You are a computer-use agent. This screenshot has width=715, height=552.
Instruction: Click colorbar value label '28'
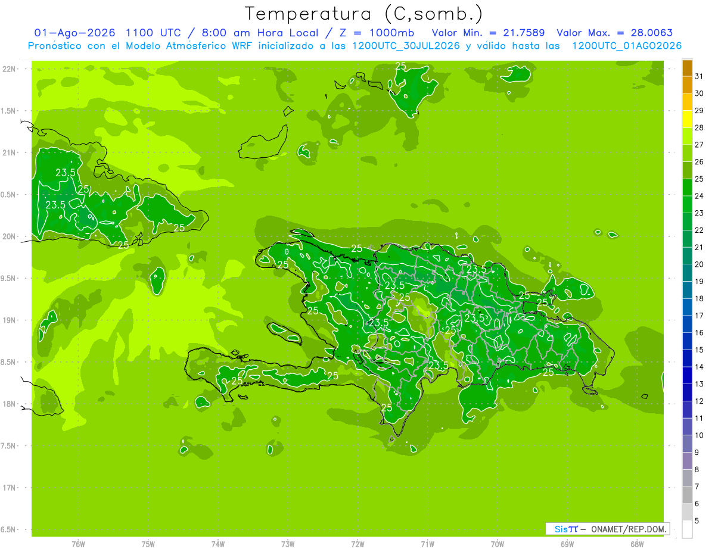tap(699, 127)
